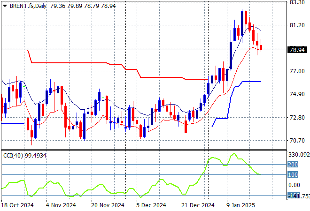Open the chart menu triangle beside BRENT.fs
310x211 pixels.
[5, 6]
